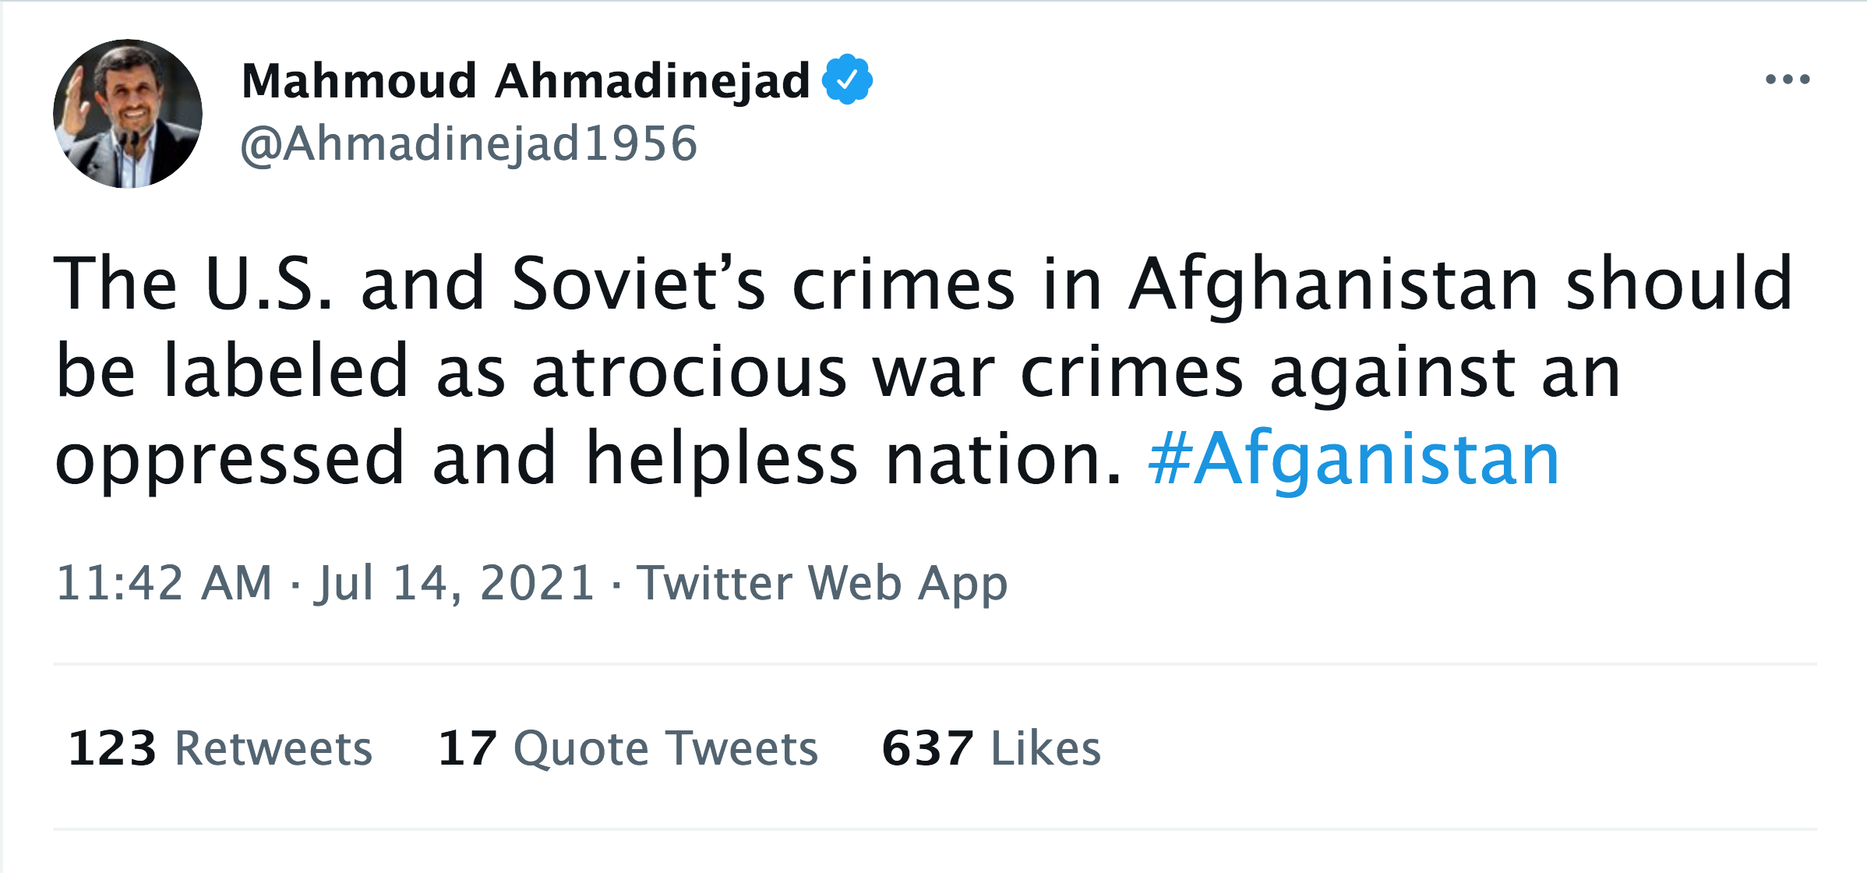Click the blue verified badge
This screenshot has width=1867, height=873.
click(847, 80)
